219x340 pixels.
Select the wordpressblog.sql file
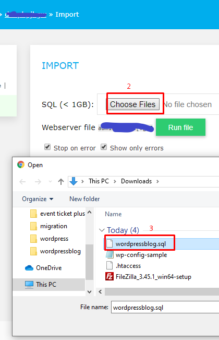tap(141, 244)
